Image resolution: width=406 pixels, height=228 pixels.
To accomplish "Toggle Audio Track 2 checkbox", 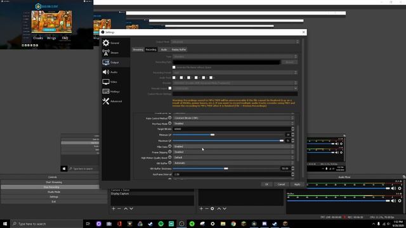I will (x=181, y=77).
